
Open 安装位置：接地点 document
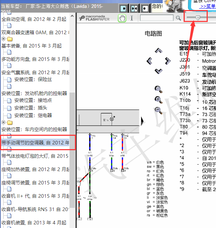[x=33, y=100]
